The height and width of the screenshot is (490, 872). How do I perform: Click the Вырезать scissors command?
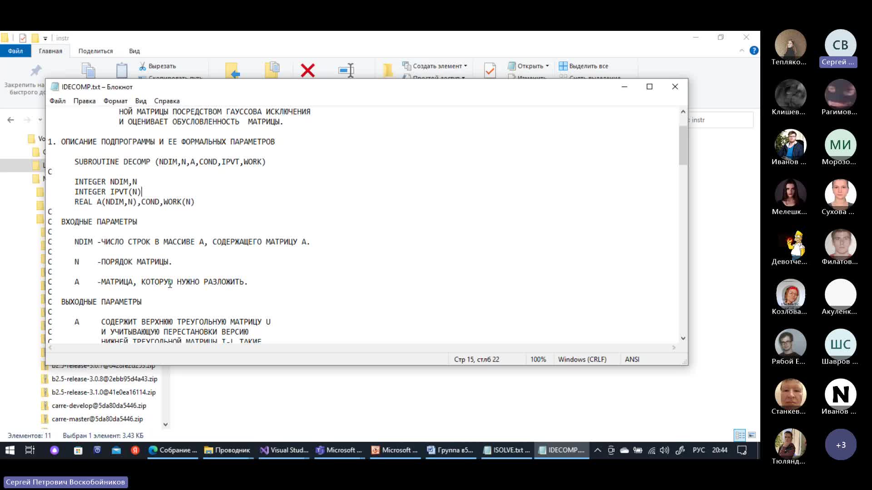(x=158, y=66)
